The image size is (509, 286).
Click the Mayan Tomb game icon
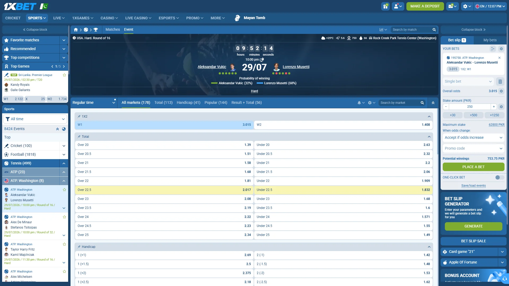(237, 18)
